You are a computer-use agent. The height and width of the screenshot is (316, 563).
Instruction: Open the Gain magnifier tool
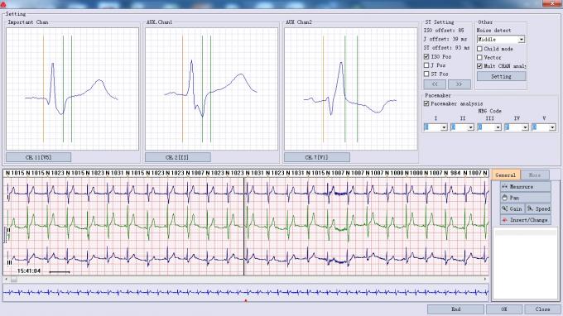(512, 208)
